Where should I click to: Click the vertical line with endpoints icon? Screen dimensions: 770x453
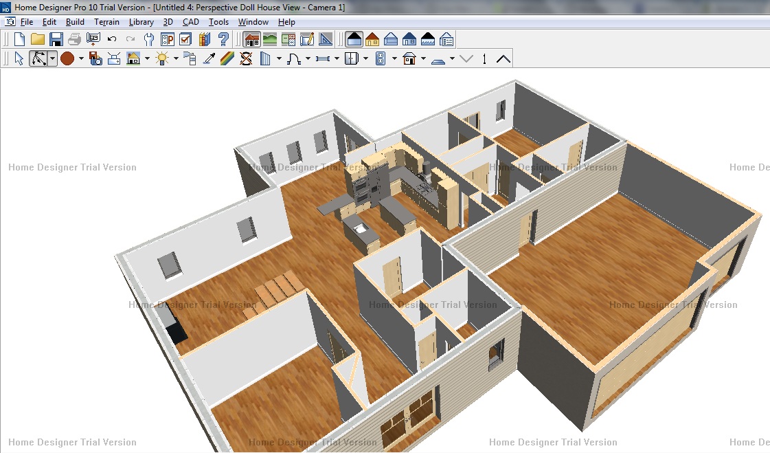tap(485, 59)
